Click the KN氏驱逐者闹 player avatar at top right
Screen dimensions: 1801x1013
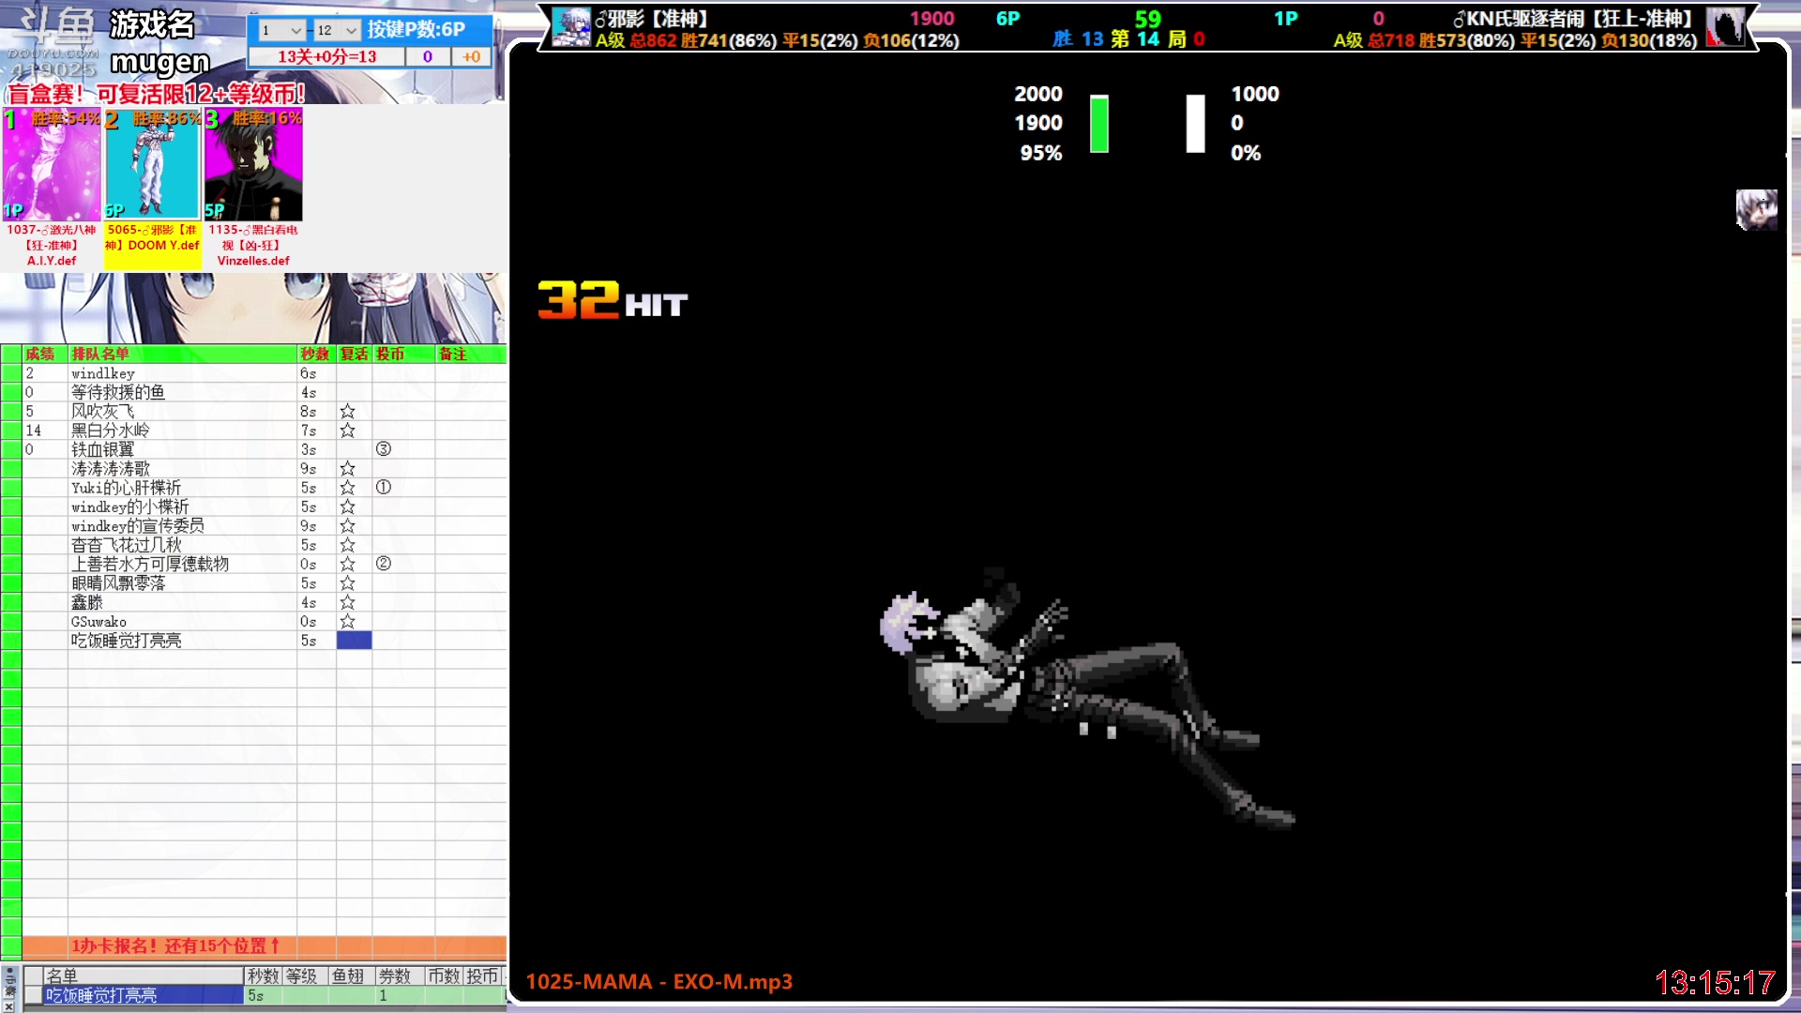tap(1724, 27)
